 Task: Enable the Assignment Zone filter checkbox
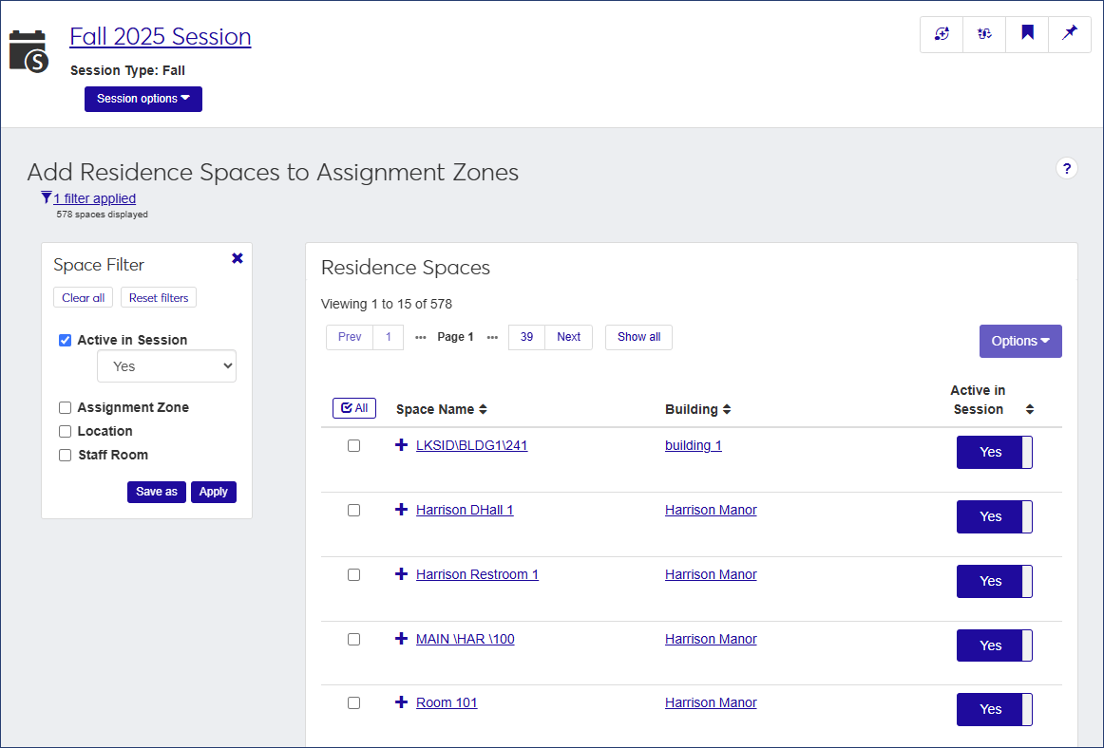[x=65, y=407]
